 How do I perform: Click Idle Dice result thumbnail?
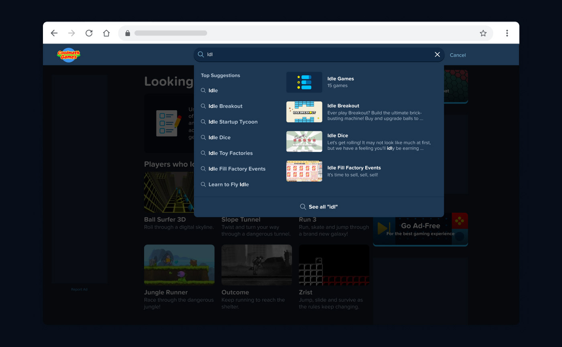point(304,141)
